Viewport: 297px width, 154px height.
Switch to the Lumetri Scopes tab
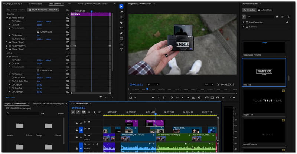coord(35,4)
